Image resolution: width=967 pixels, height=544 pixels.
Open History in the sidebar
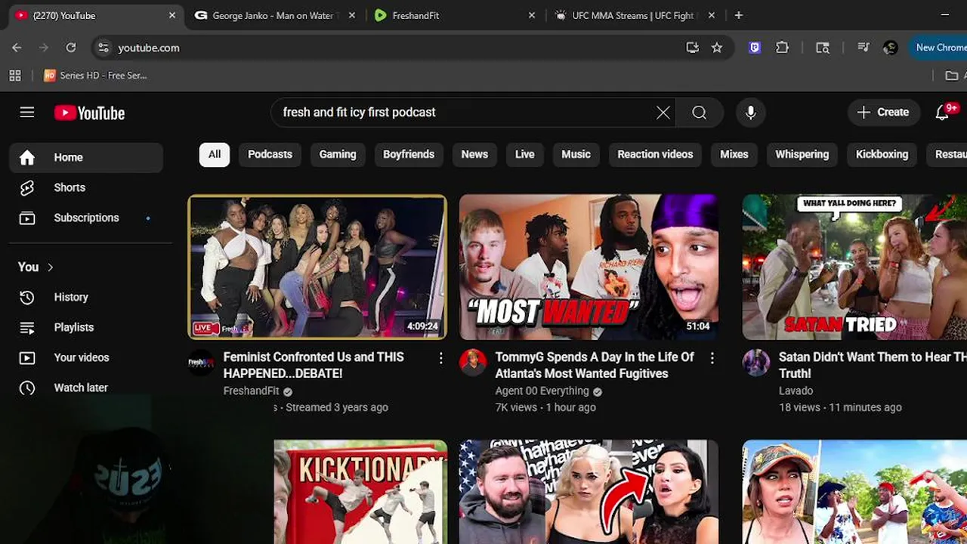(86, 297)
